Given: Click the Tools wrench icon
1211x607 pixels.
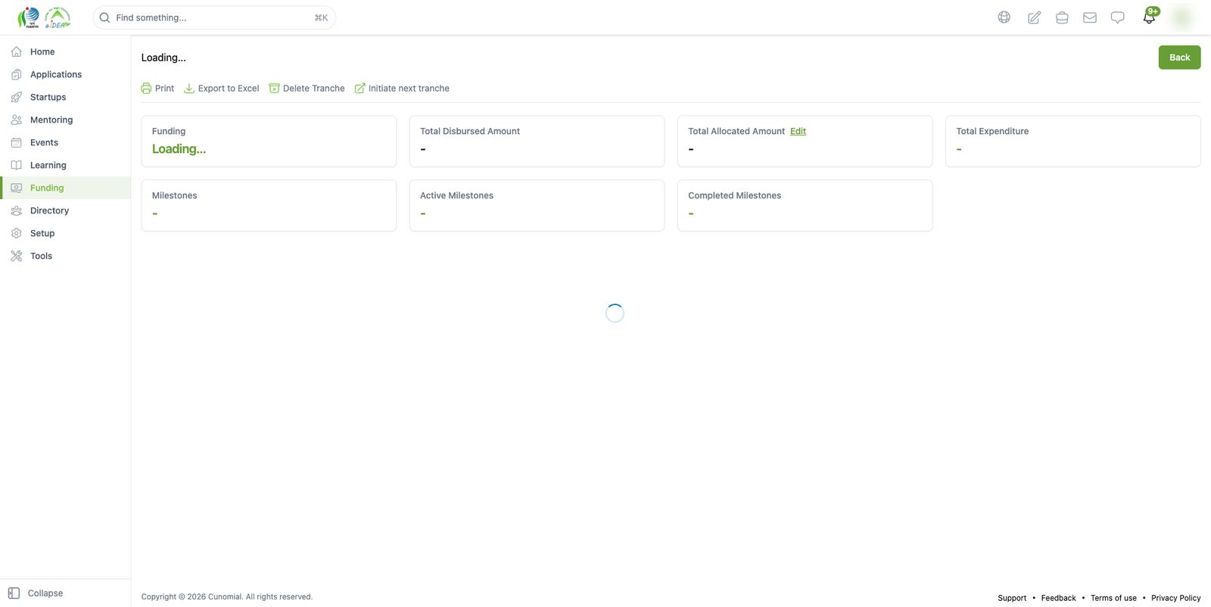Looking at the screenshot, I should coord(17,256).
